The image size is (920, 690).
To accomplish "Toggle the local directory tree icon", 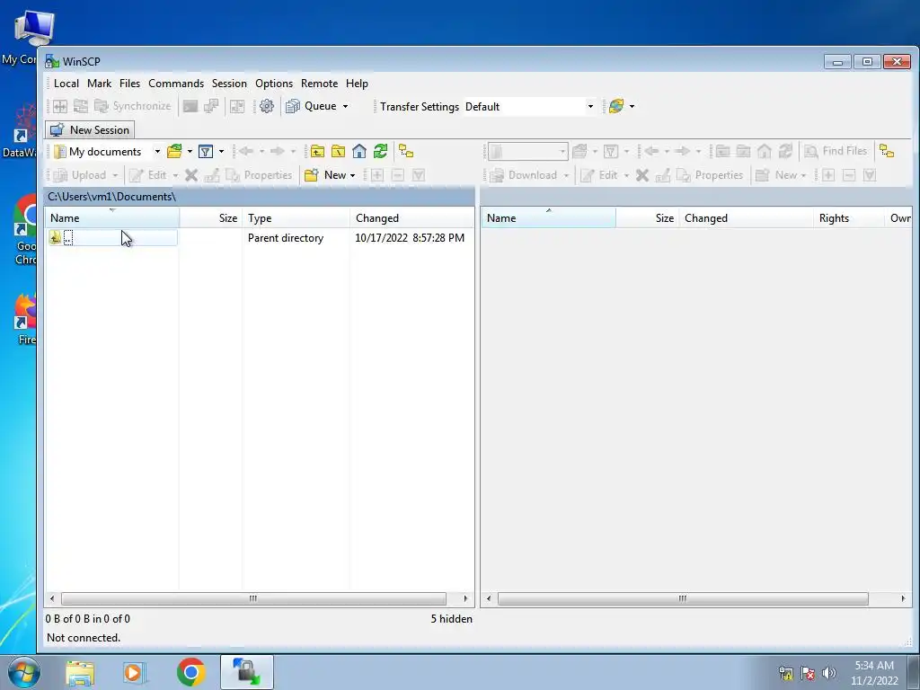I will 406,151.
